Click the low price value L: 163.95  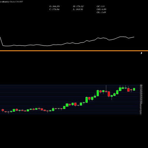[78, 9]
